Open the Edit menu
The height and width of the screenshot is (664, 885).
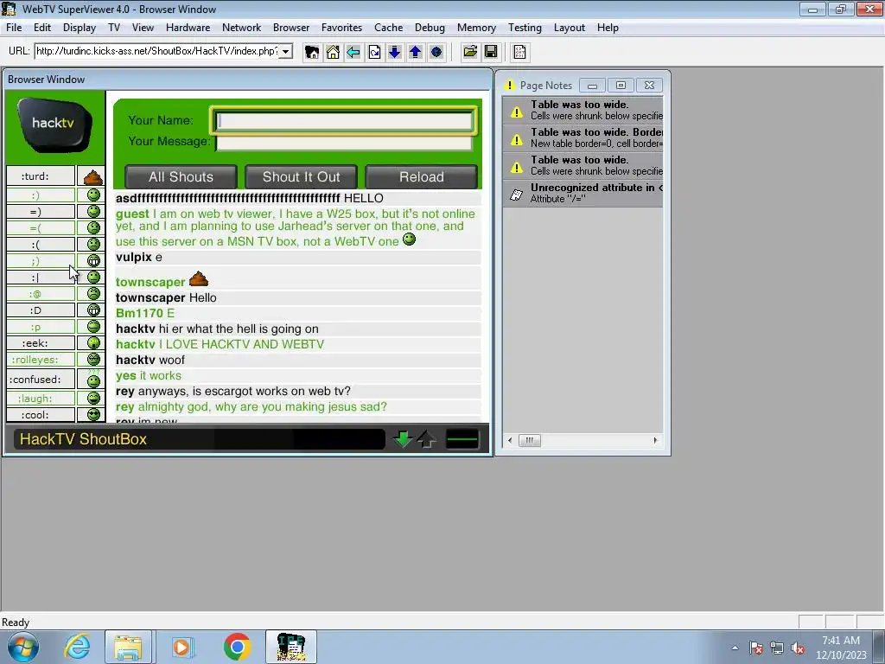42,28
